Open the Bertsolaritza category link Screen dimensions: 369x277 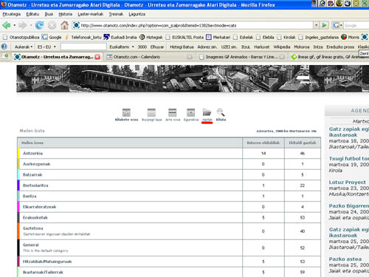coord(35,185)
